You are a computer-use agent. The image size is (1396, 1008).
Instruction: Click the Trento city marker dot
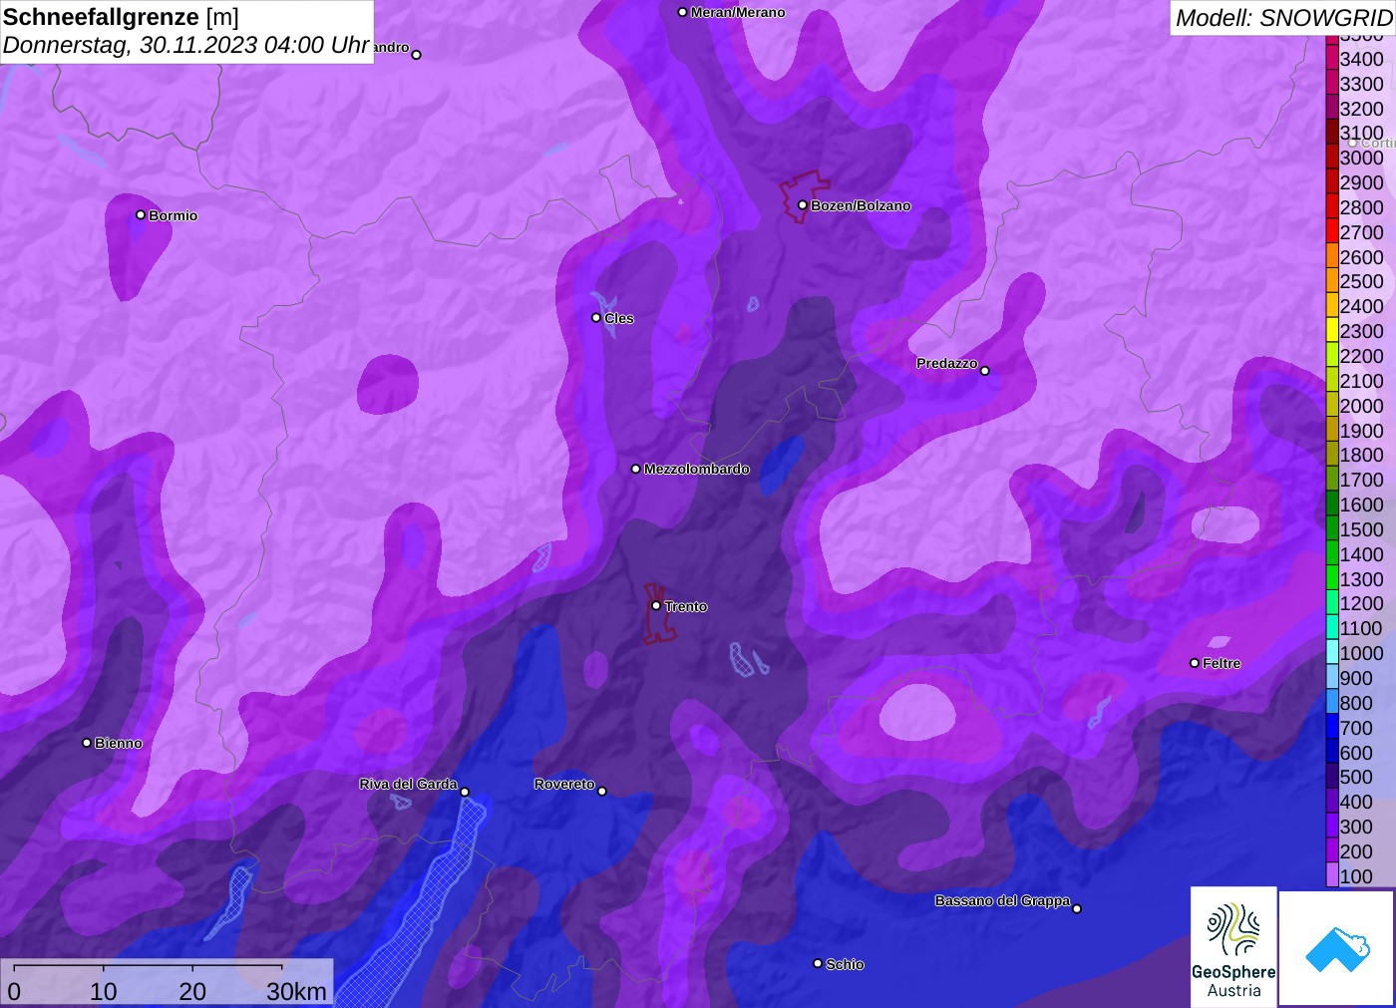(x=656, y=605)
